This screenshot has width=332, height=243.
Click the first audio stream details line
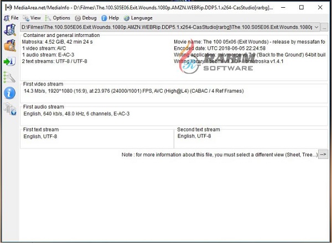coord(76,114)
